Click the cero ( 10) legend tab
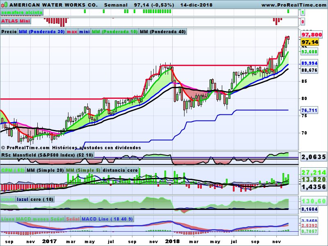The width and height of the screenshot is (328, 246). click(42, 199)
